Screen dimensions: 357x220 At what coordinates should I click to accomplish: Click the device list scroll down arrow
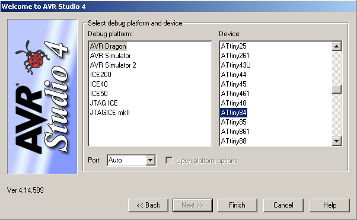coord(336,141)
